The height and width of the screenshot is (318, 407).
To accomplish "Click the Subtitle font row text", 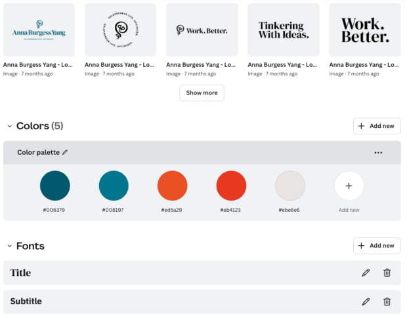I will tap(26, 301).
